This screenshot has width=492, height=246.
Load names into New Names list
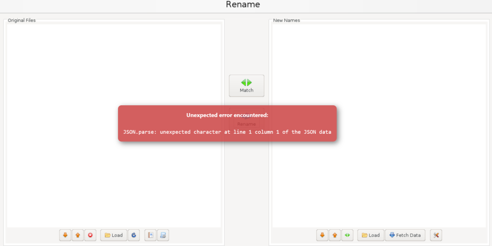point(370,235)
